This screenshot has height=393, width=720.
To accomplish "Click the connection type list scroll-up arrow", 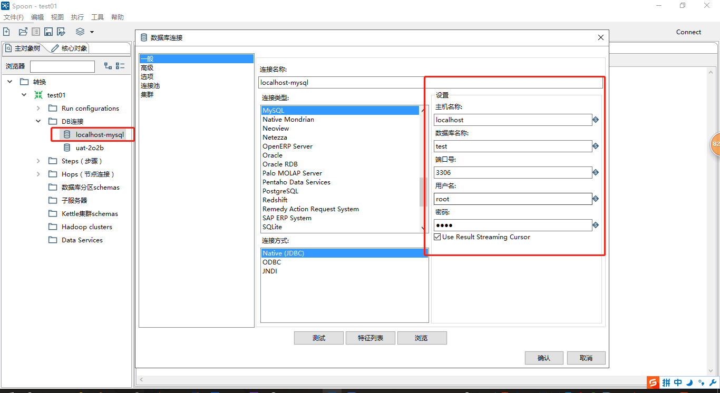I will tap(423, 110).
